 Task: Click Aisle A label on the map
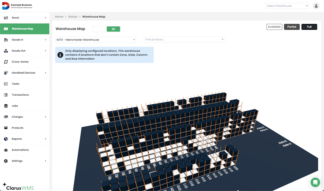[287, 145]
